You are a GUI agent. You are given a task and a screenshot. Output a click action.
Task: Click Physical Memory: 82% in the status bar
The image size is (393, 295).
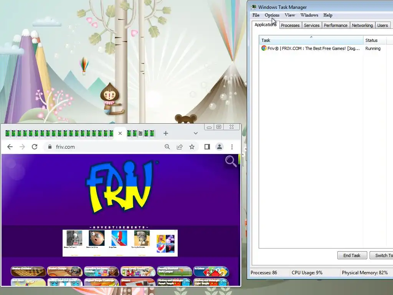point(365,273)
